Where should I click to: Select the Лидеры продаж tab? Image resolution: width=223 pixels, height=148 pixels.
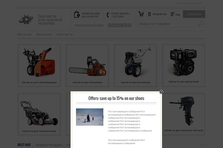[48, 145]
